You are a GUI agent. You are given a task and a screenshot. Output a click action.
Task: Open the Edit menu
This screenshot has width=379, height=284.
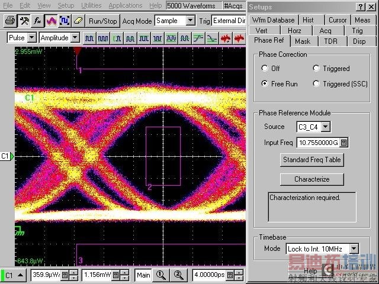(25, 5)
